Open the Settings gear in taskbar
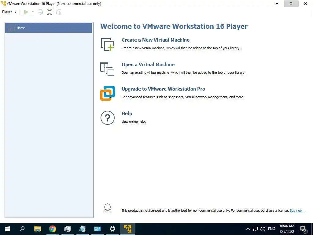Image resolution: width=313 pixels, height=235 pixels. coord(112,229)
